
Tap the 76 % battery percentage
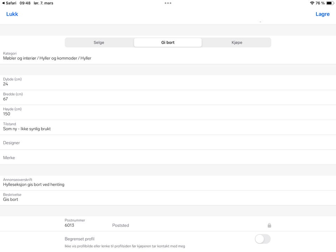coord(320,3)
